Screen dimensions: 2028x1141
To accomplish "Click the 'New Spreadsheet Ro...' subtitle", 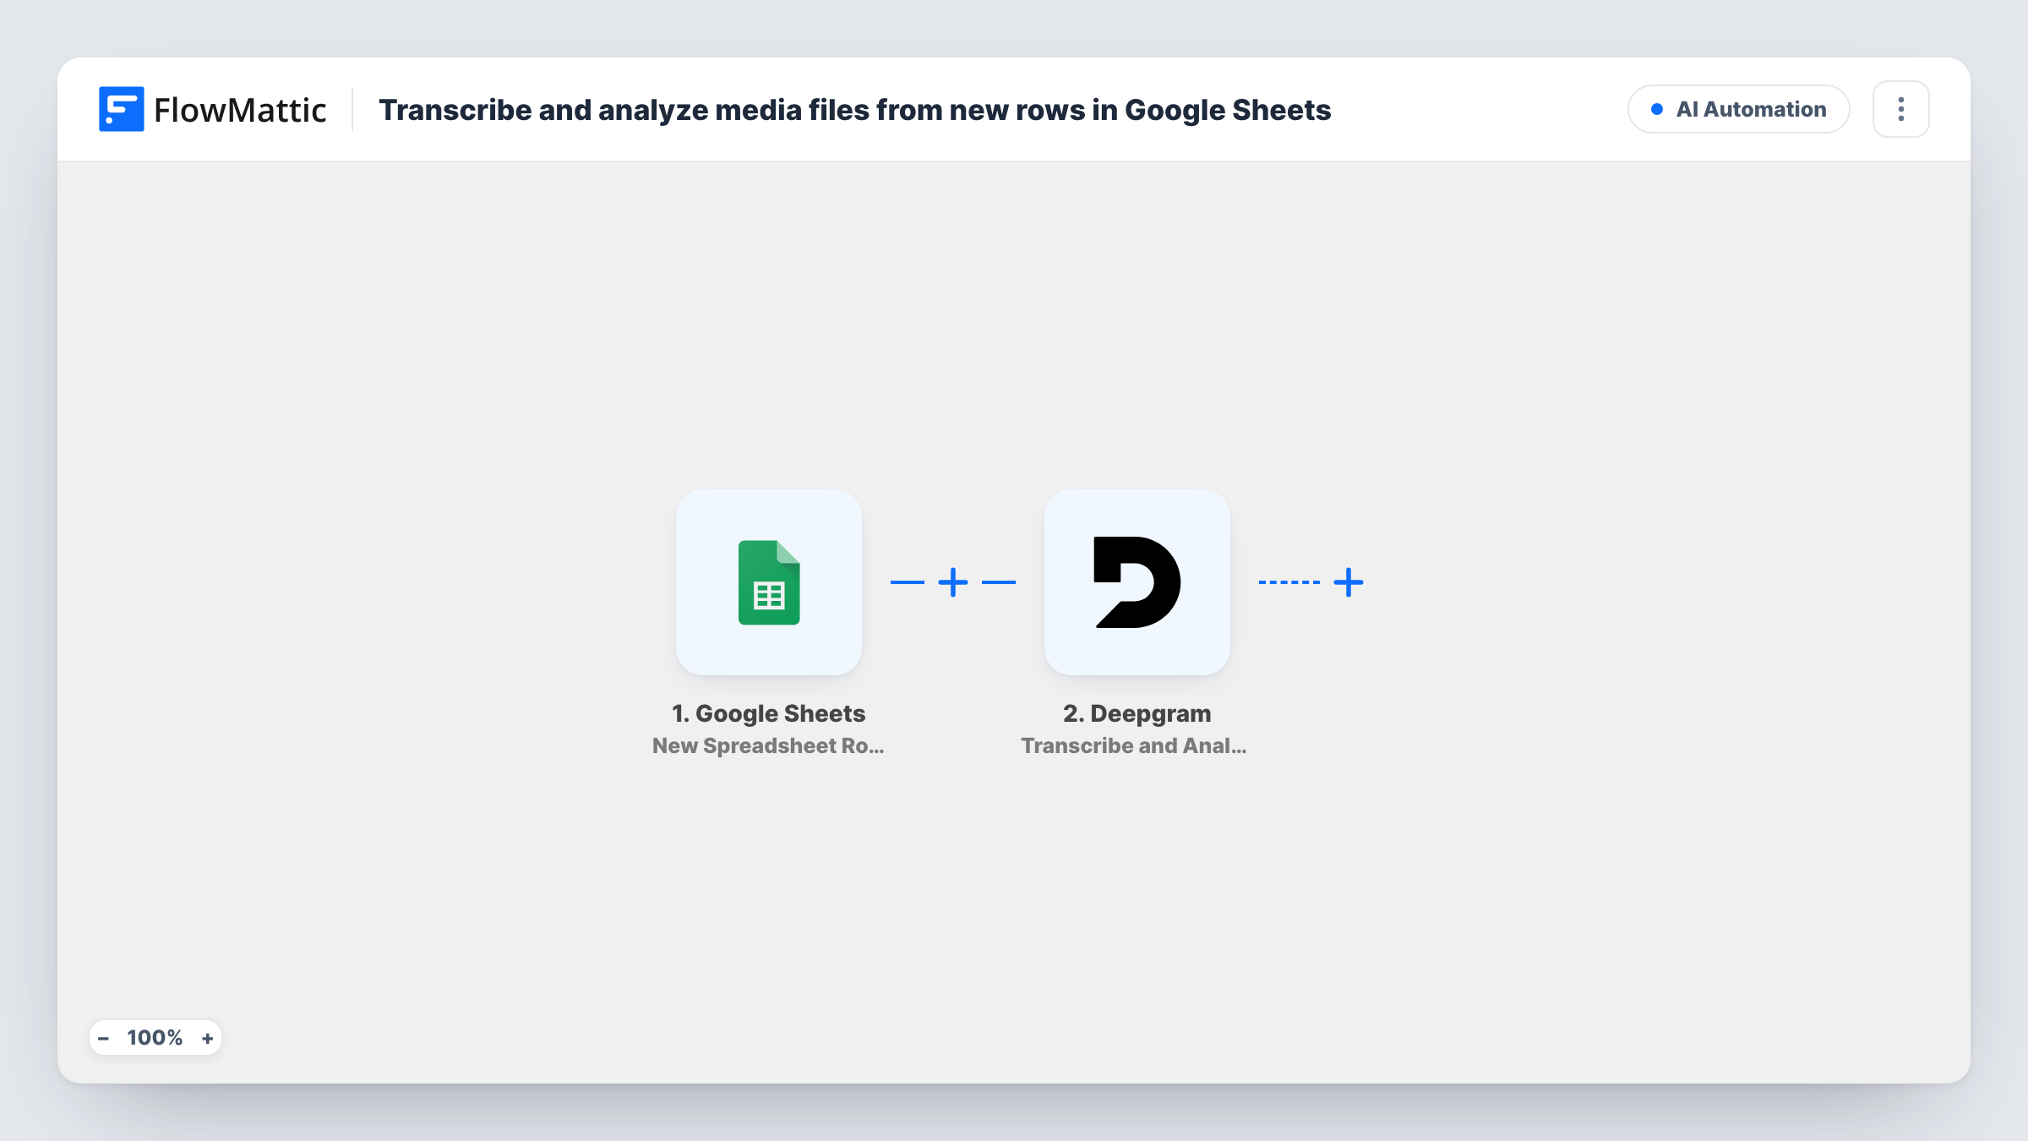I will click(x=768, y=745).
